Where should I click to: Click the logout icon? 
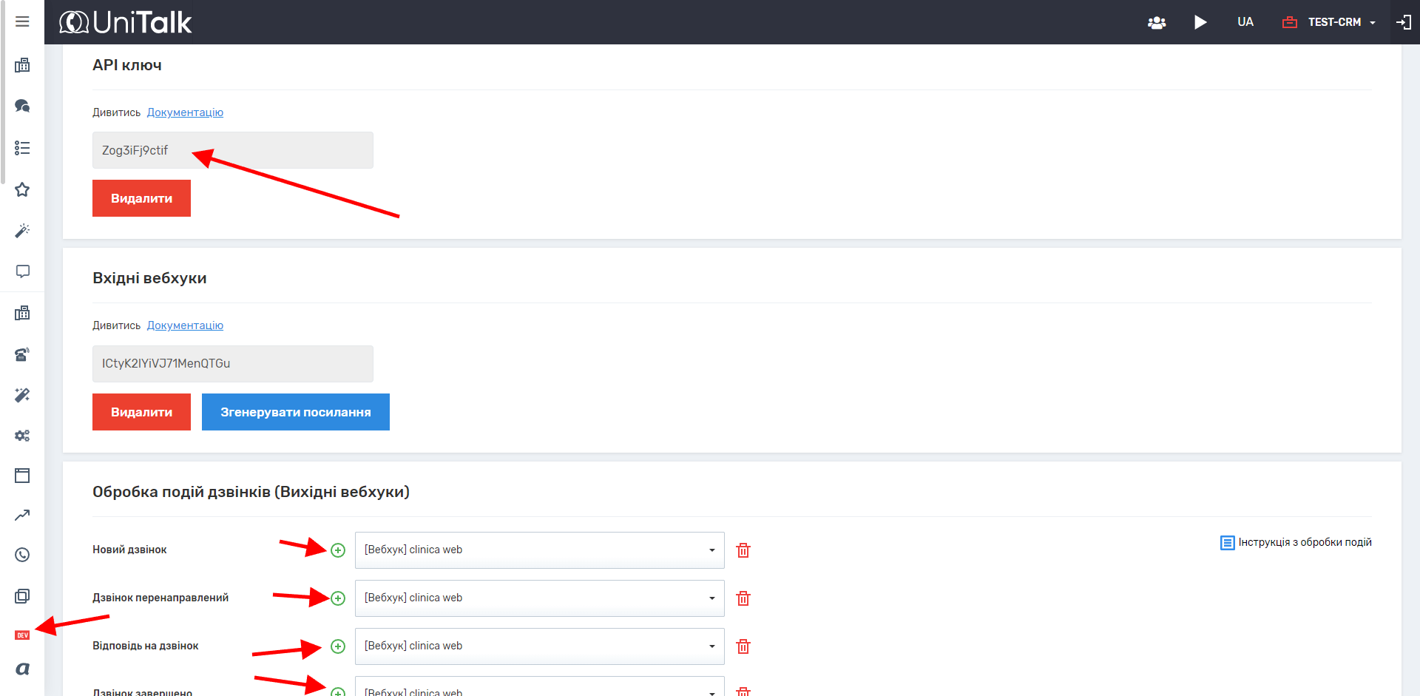click(1403, 22)
